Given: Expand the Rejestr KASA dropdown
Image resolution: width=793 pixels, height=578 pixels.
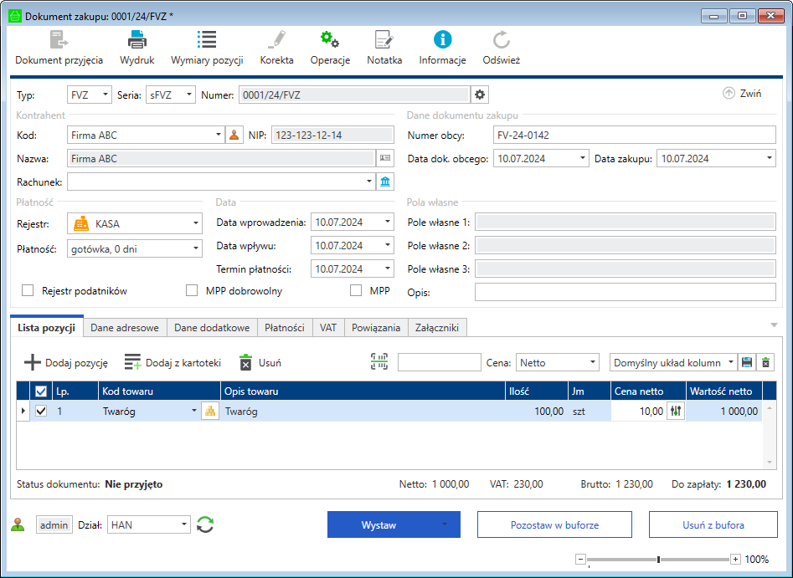Looking at the screenshot, I should point(195,223).
